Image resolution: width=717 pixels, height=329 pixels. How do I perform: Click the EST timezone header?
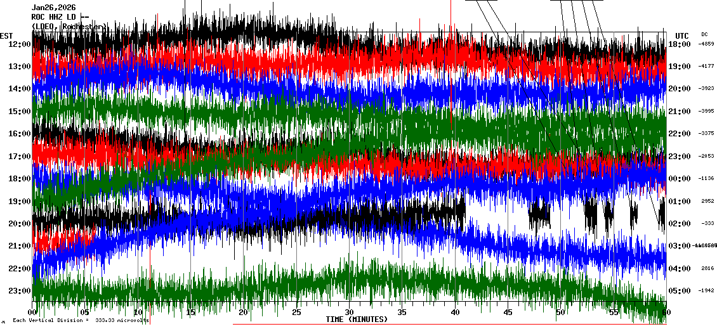(x=6, y=35)
